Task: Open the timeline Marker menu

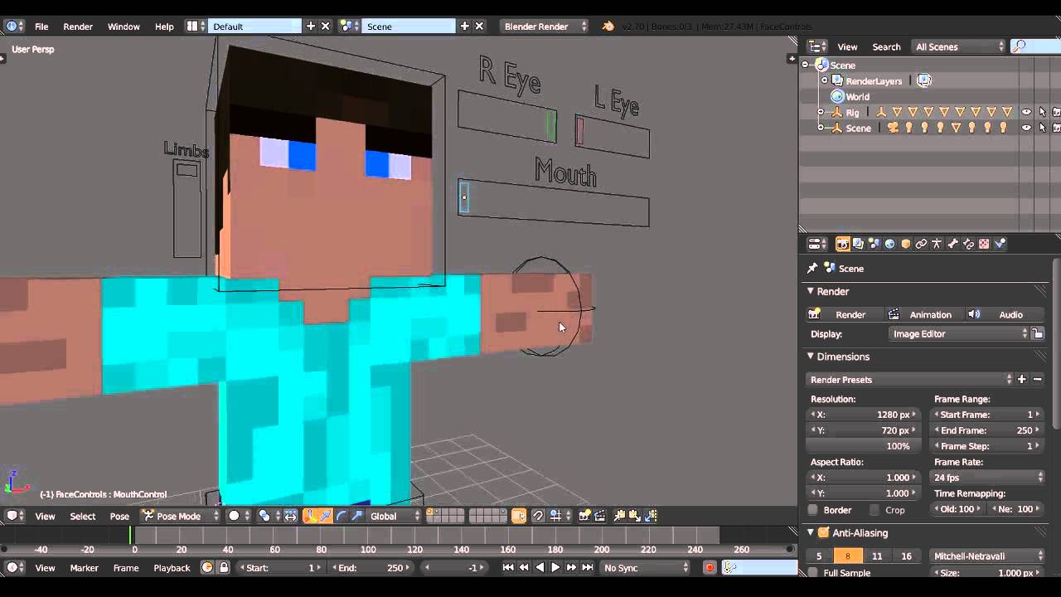Action: 84,568
